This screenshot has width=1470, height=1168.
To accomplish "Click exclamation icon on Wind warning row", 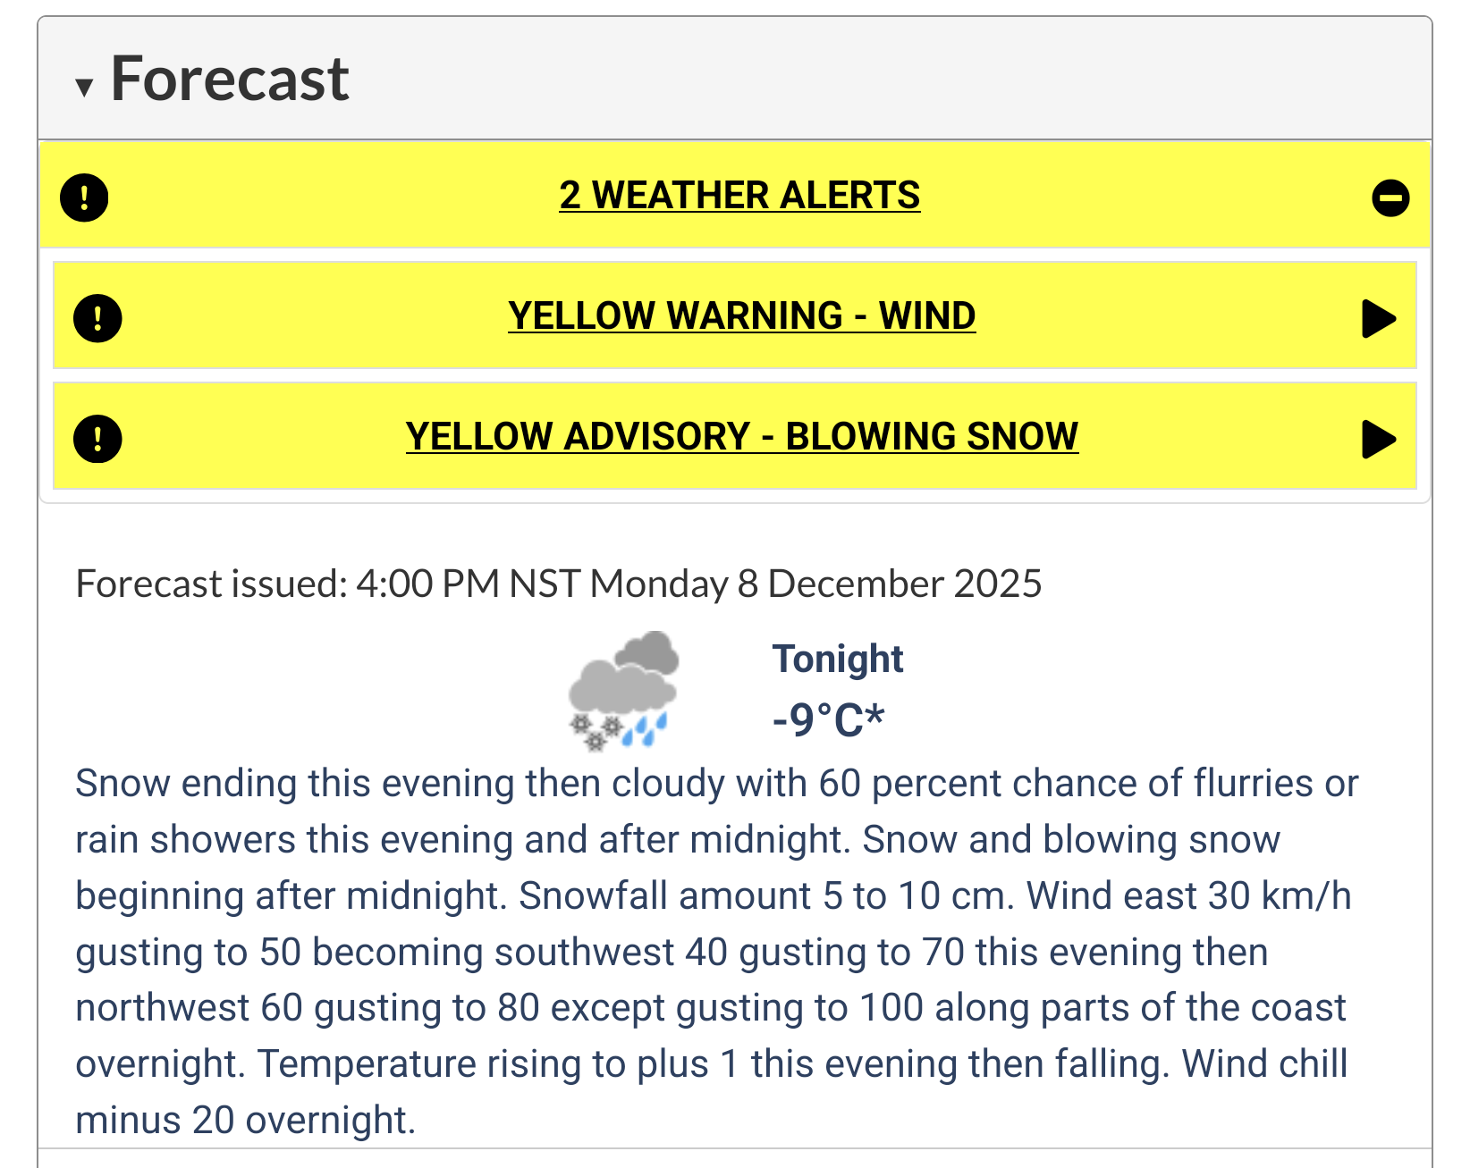I will pyautogui.click(x=97, y=317).
